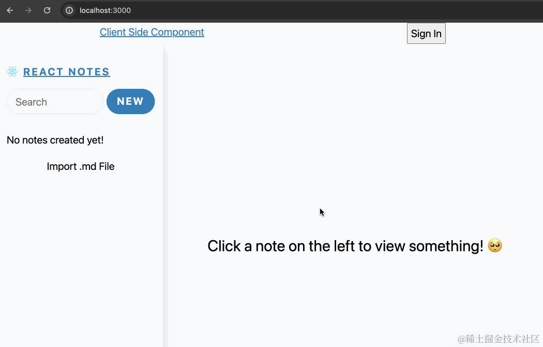Click Import .md File
Viewport: 543px width, 347px height.
coord(80,166)
